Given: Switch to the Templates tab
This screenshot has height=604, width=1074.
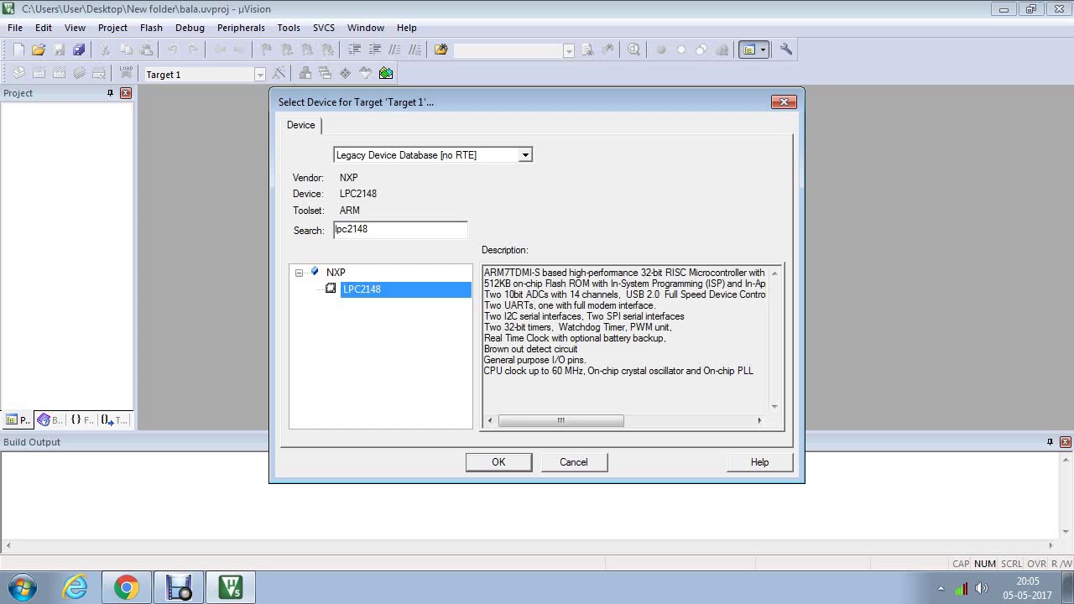Looking at the screenshot, I should point(114,419).
